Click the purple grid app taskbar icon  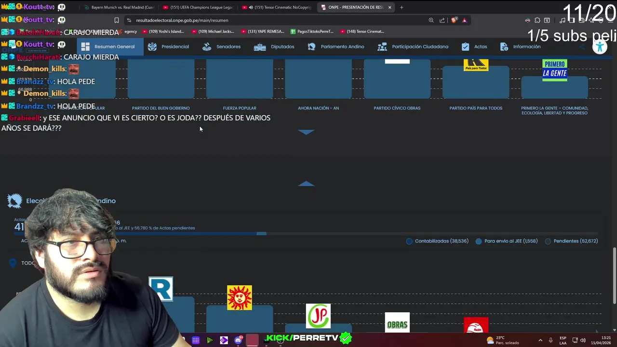click(196, 340)
